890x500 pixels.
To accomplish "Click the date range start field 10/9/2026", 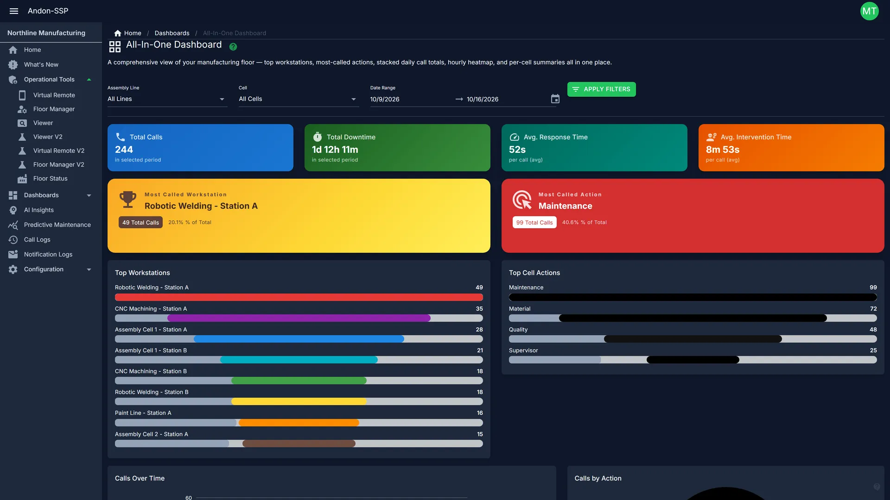I will [410, 99].
